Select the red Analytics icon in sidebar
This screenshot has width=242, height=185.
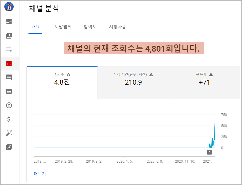[x=9, y=64]
